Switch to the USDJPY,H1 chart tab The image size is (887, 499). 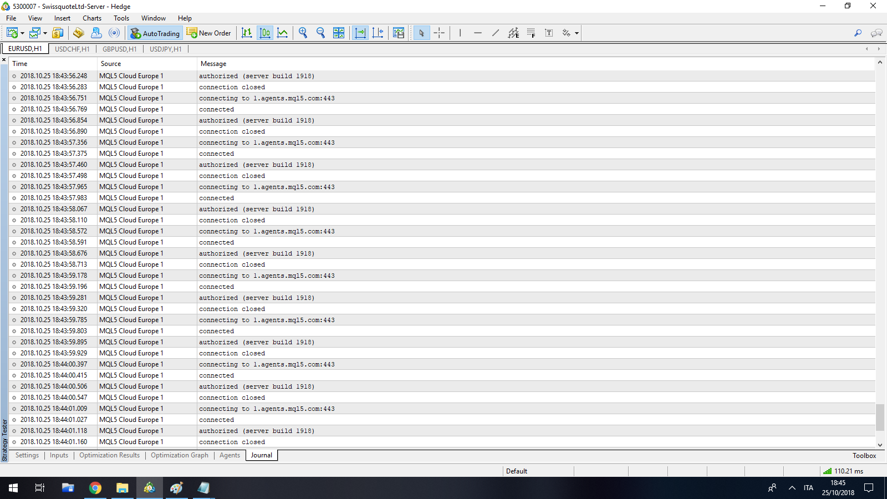[x=166, y=49]
